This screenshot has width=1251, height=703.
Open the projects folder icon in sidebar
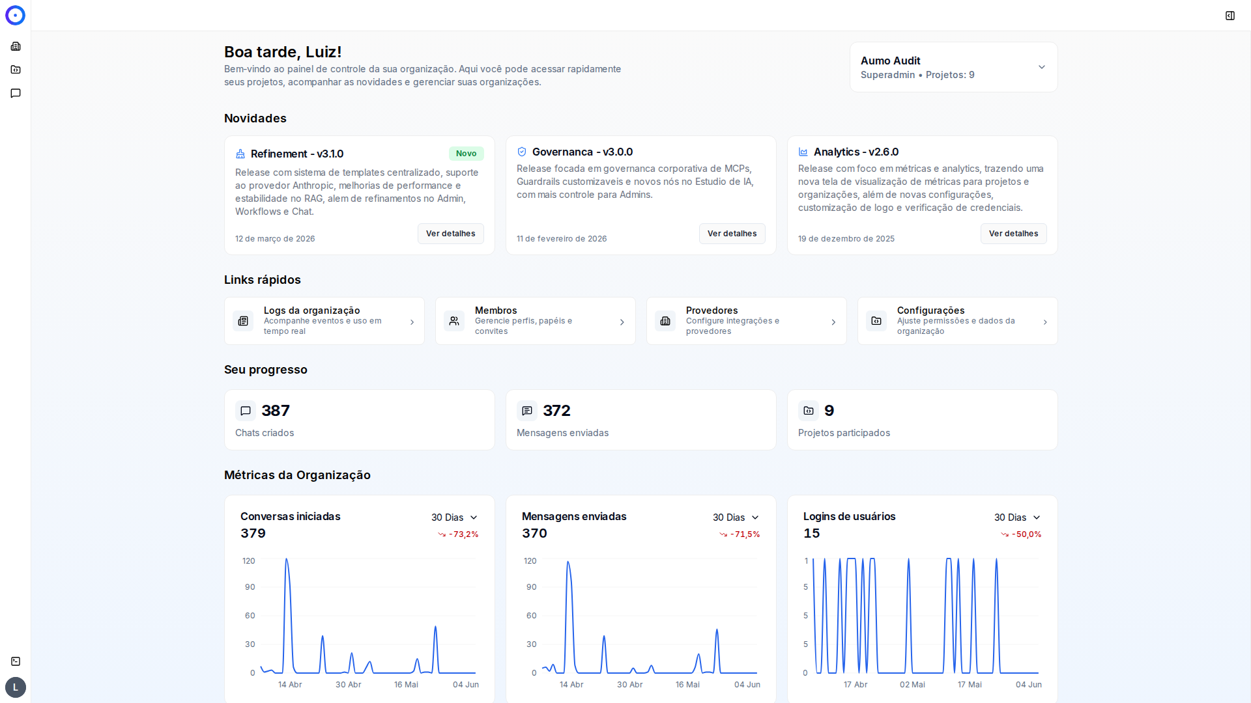point(16,70)
